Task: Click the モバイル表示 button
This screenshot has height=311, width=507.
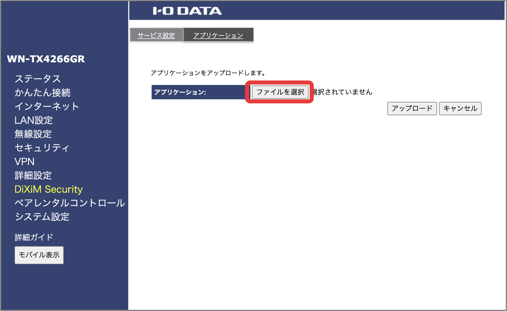Action: tap(39, 255)
